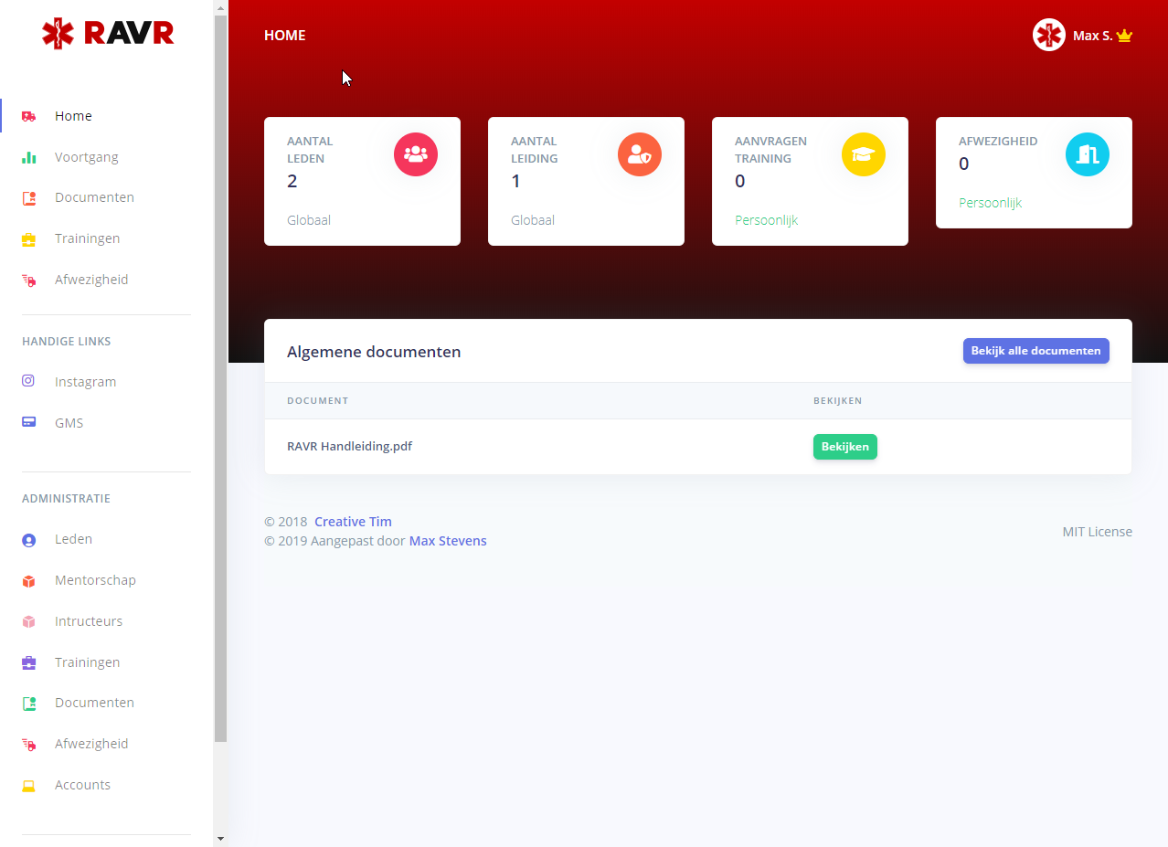The width and height of the screenshot is (1168, 847).
Task: Click the pink members icon on Aantal Leden card
Action: (416, 154)
